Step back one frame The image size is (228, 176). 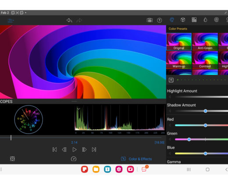click(x=64, y=150)
